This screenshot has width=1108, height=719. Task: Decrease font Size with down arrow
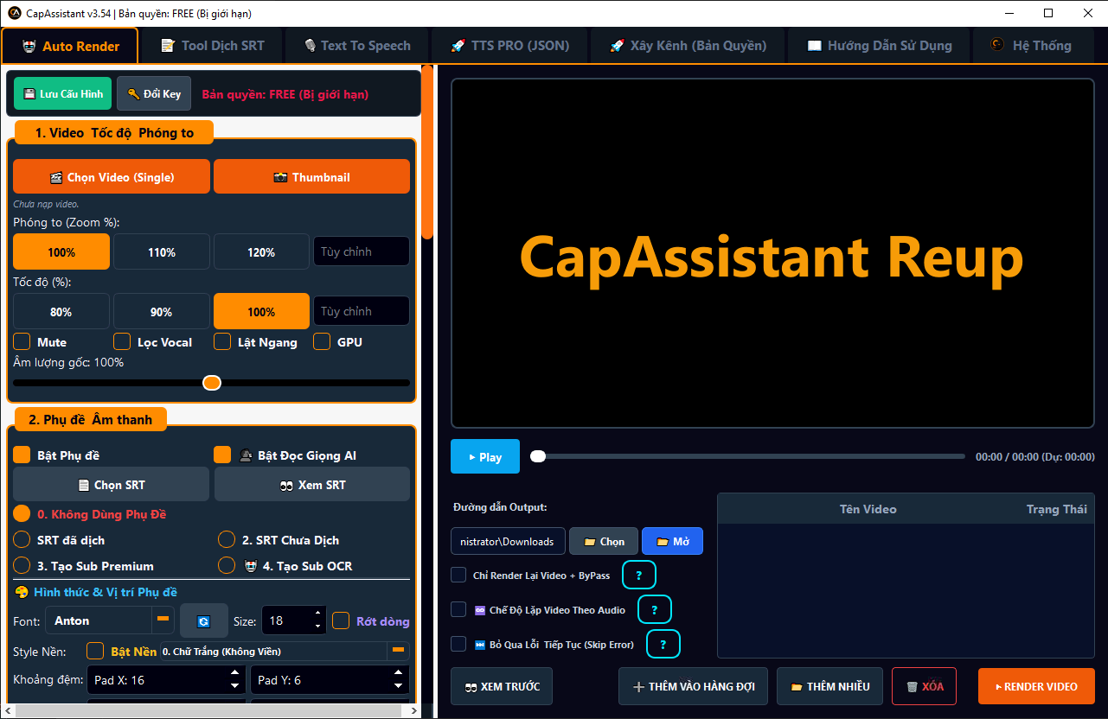click(317, 627)
